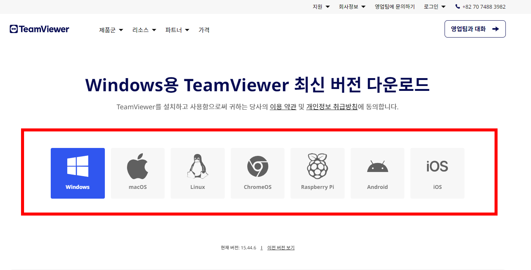Pick the Raspberry Pi tile
The width and height of the screenshot is (531, 270).
[x=318, y=173]
